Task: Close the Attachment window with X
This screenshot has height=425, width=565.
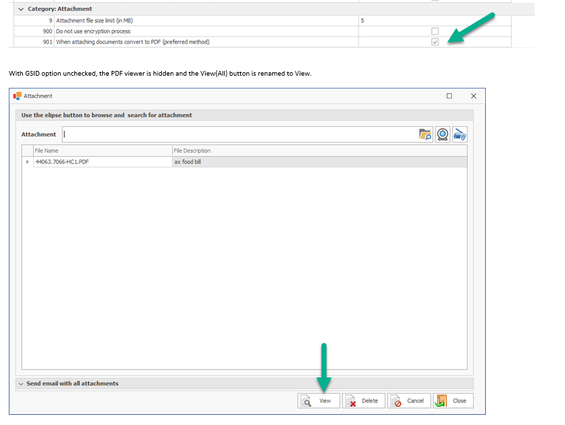Action: point(474,96)
